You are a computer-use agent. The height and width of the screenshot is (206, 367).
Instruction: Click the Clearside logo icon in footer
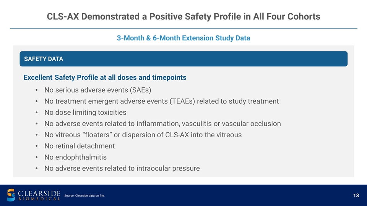click(12, 195)
